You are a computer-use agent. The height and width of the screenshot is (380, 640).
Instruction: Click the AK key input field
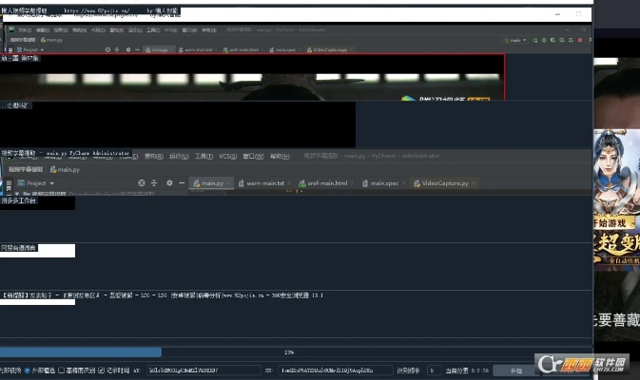(204, 370)
